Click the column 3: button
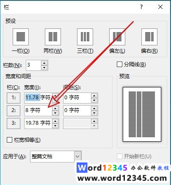171x185 pixels. point(14,123)
